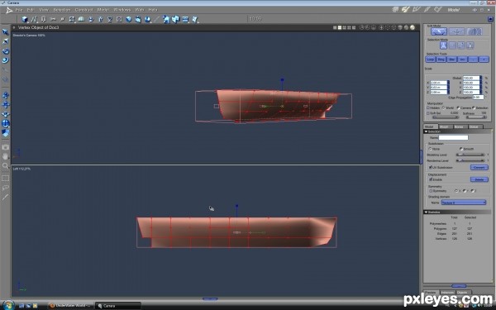Choose the second Edit Mode button
The image size is (496, 310).
coord(456,31)
